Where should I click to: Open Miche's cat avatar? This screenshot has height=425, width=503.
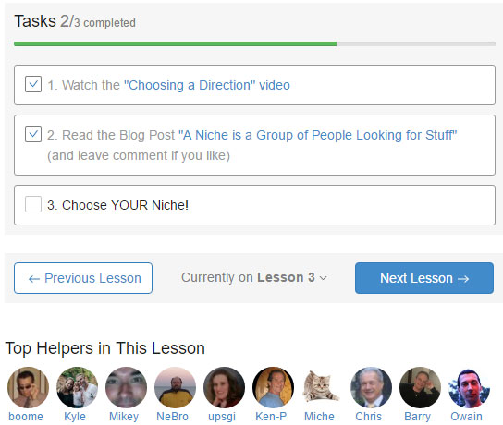322,387
